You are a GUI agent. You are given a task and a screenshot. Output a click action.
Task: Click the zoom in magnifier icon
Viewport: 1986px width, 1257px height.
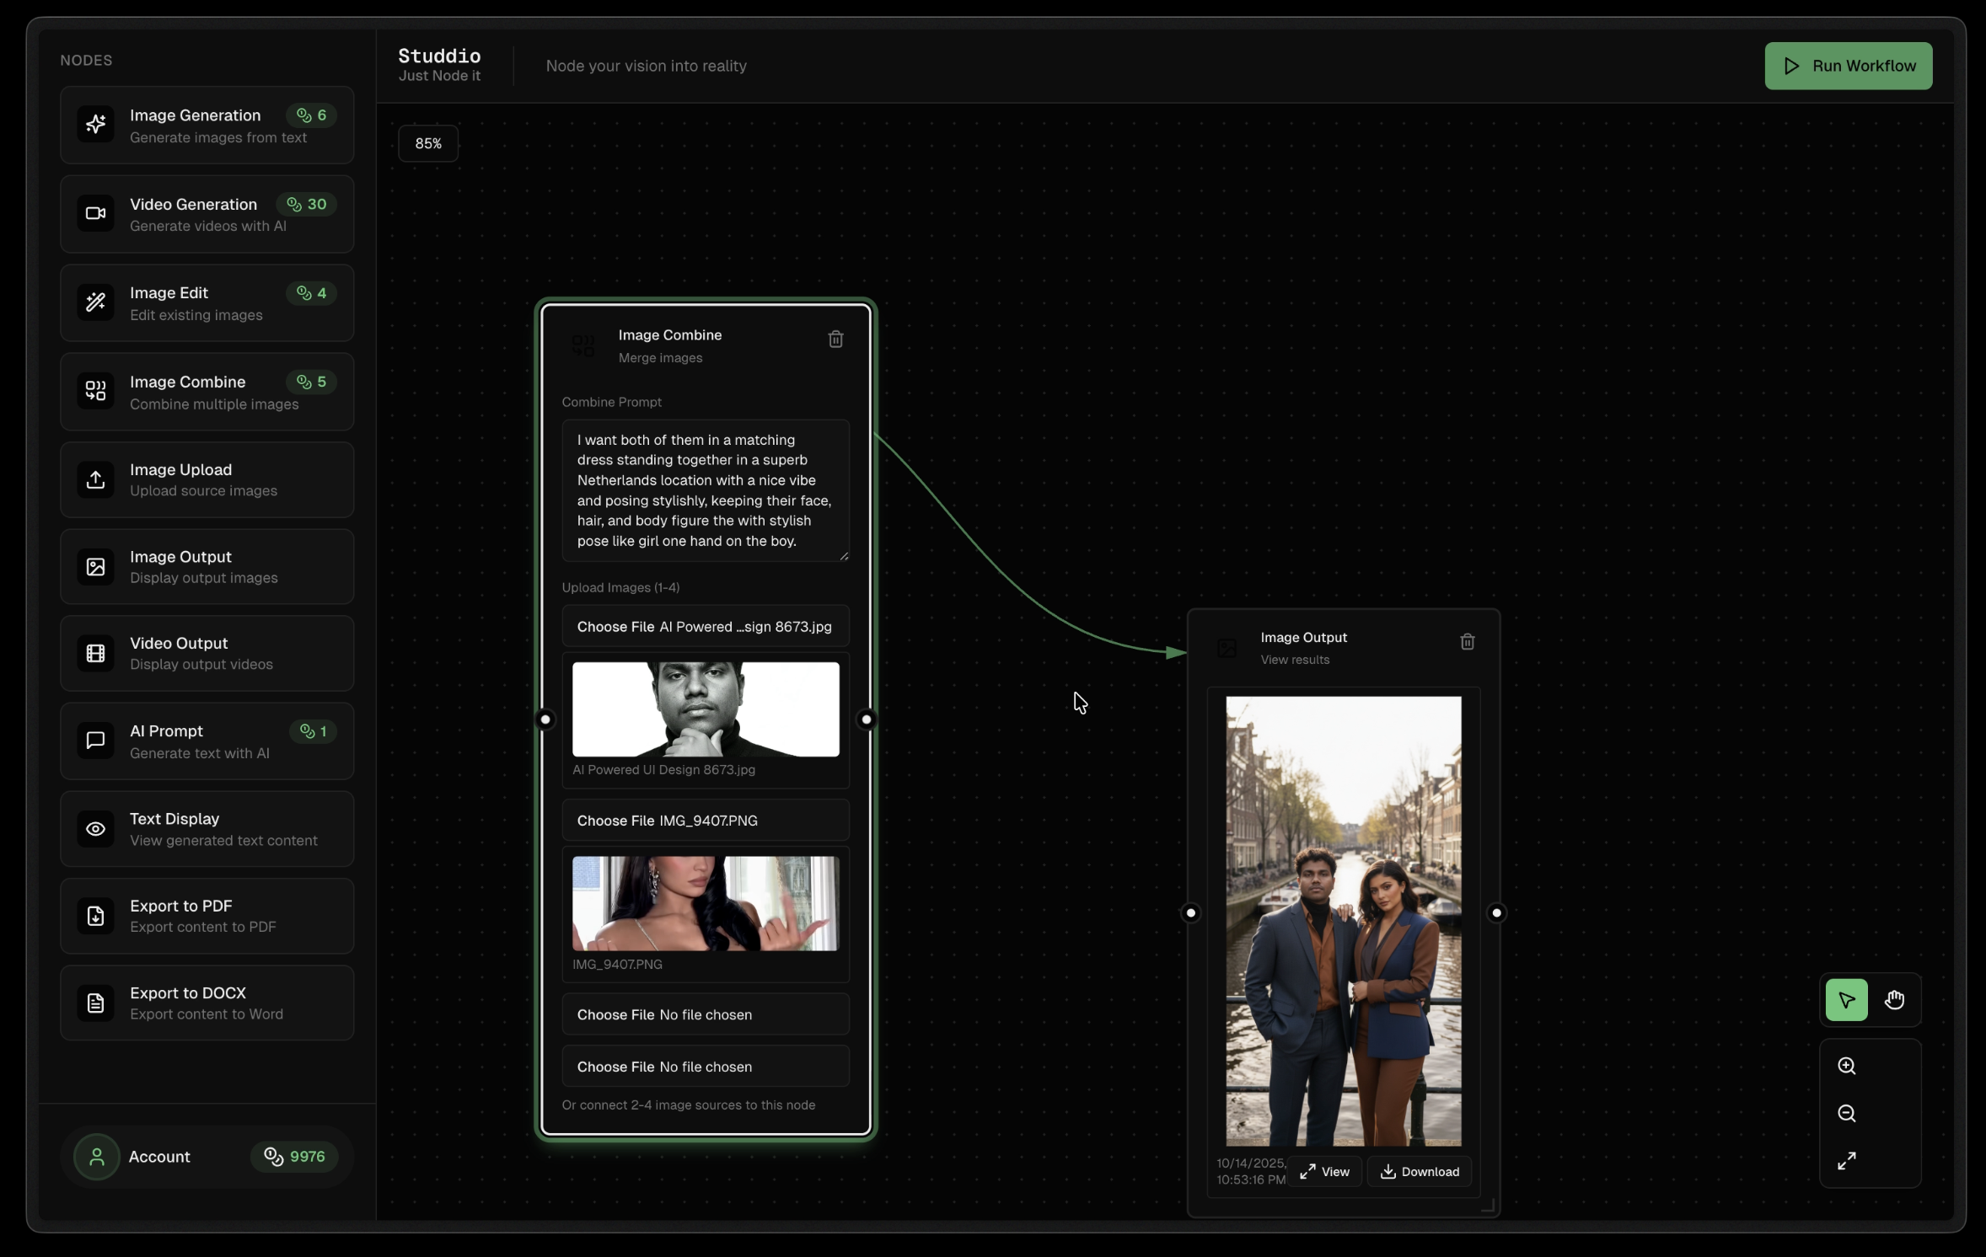1846,1066
